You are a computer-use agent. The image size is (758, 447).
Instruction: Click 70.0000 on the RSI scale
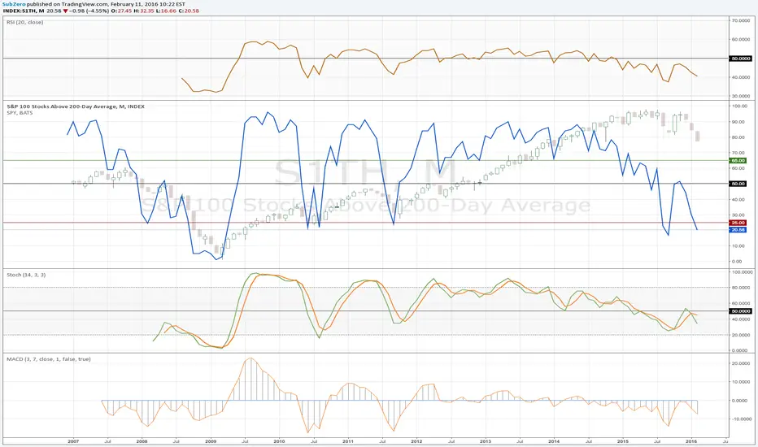pyautogui.click(x=741, y=21)
